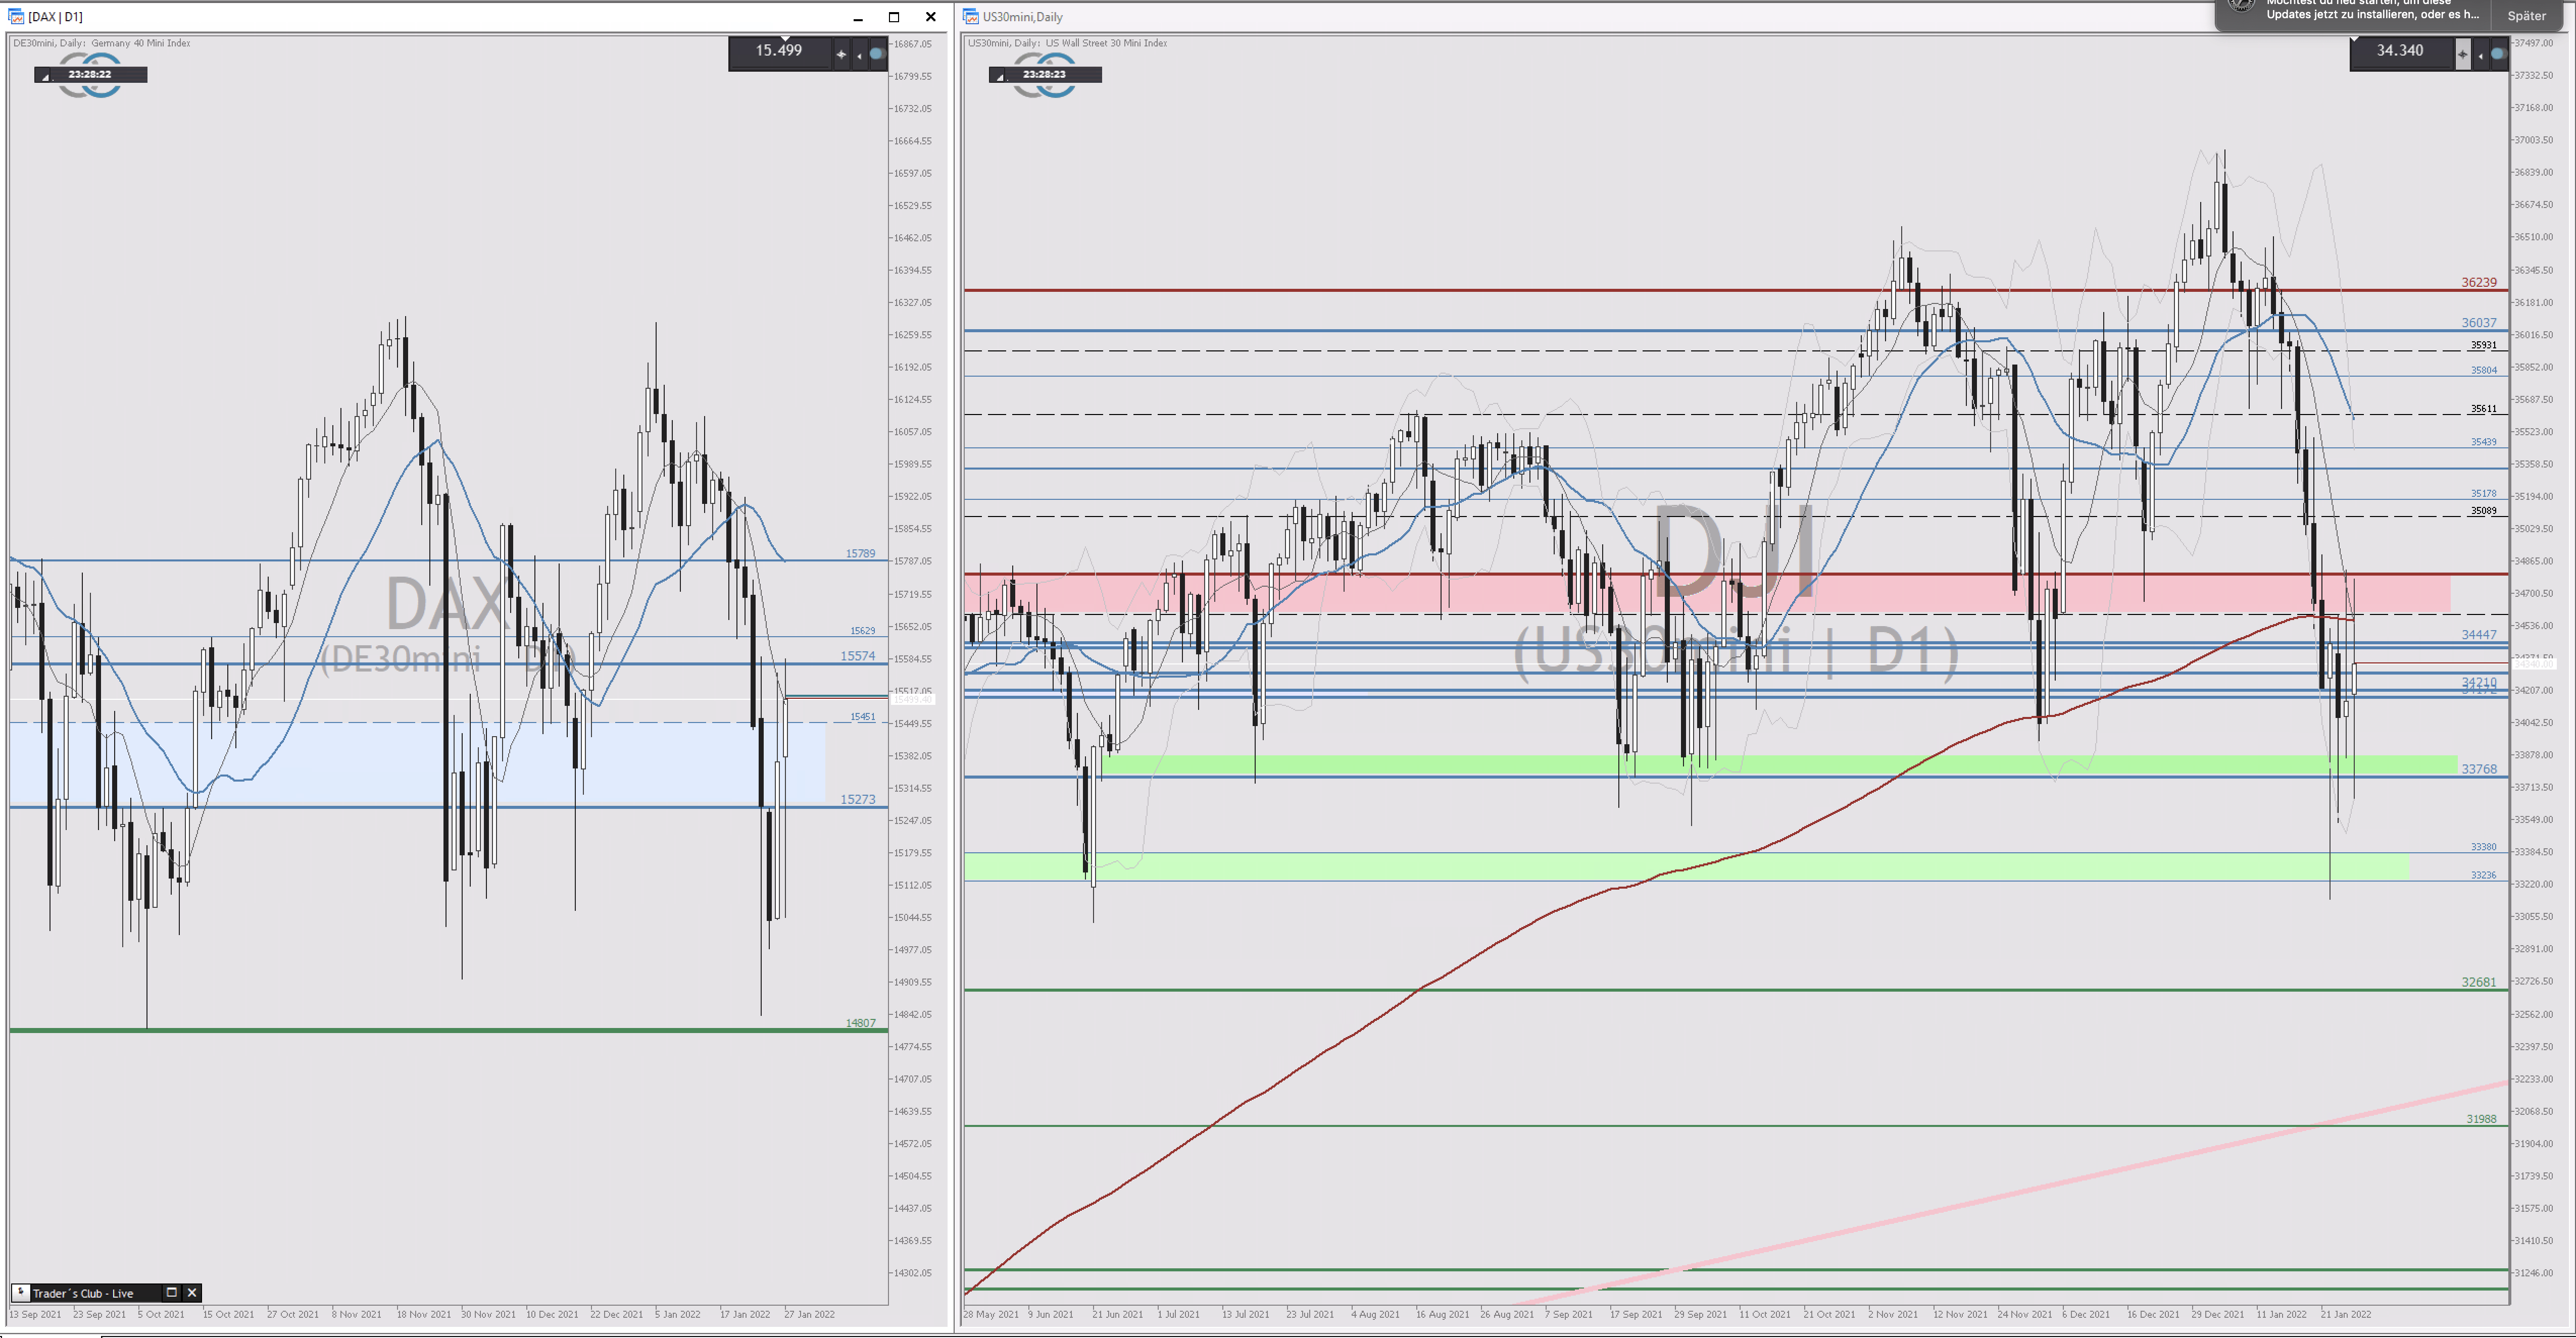Click Trader's Club Live panel icon
This screenshot has width=2576, height=1338.
20,1292
